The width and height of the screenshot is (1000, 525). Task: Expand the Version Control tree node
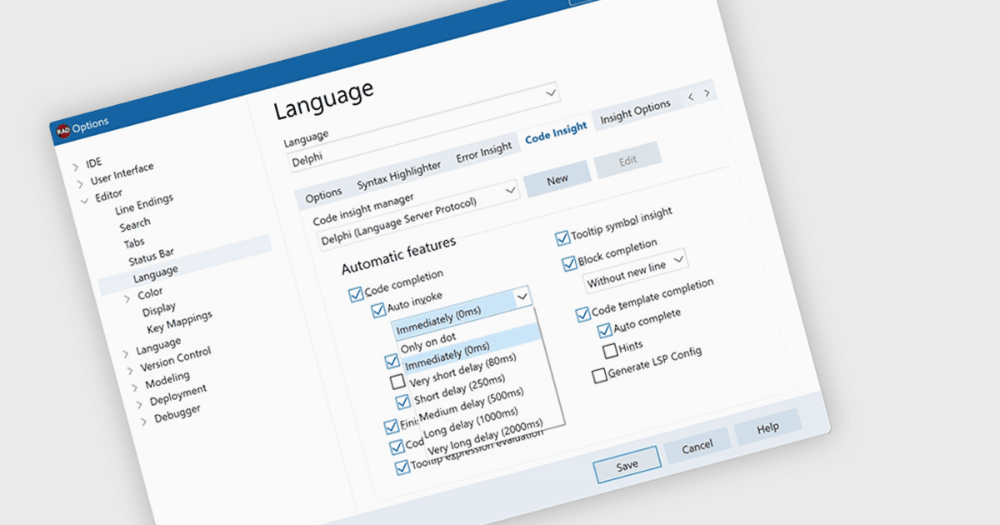(x=129, y=369)
